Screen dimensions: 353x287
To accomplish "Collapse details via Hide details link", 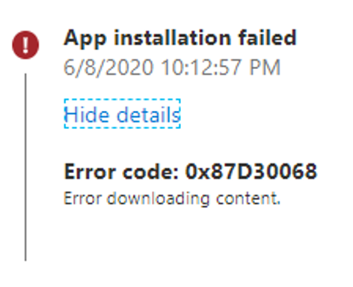I will (122, 114).
